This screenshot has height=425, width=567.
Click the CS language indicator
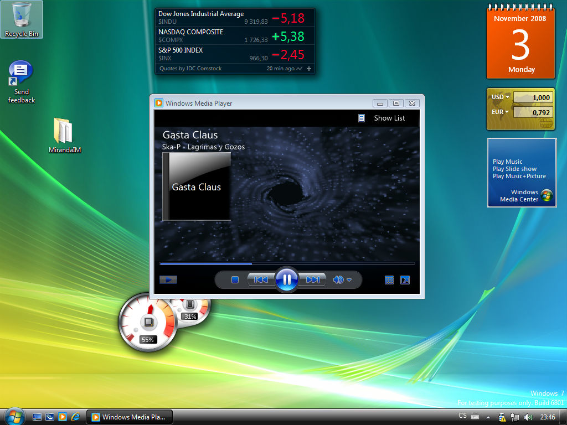pos(462,416)
